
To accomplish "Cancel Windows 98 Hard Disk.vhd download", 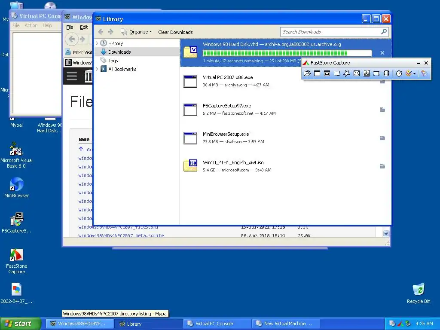I will tap(382, 53).
